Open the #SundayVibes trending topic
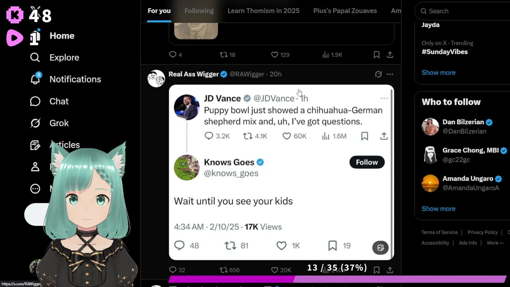The width and height of the screenshot is (510, 287). 445,52
